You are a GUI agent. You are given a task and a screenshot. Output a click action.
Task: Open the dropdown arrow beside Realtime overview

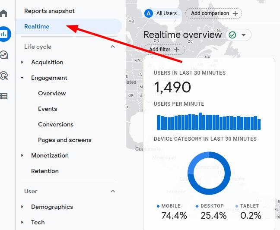243,35
